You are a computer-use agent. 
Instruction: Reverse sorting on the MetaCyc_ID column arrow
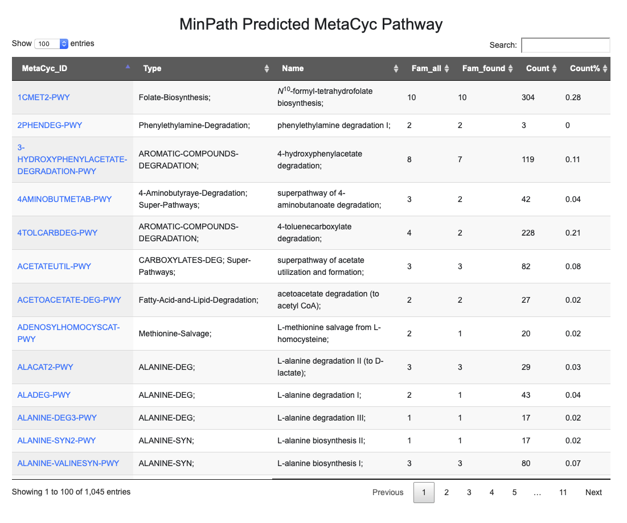click(x=128, y=67)
